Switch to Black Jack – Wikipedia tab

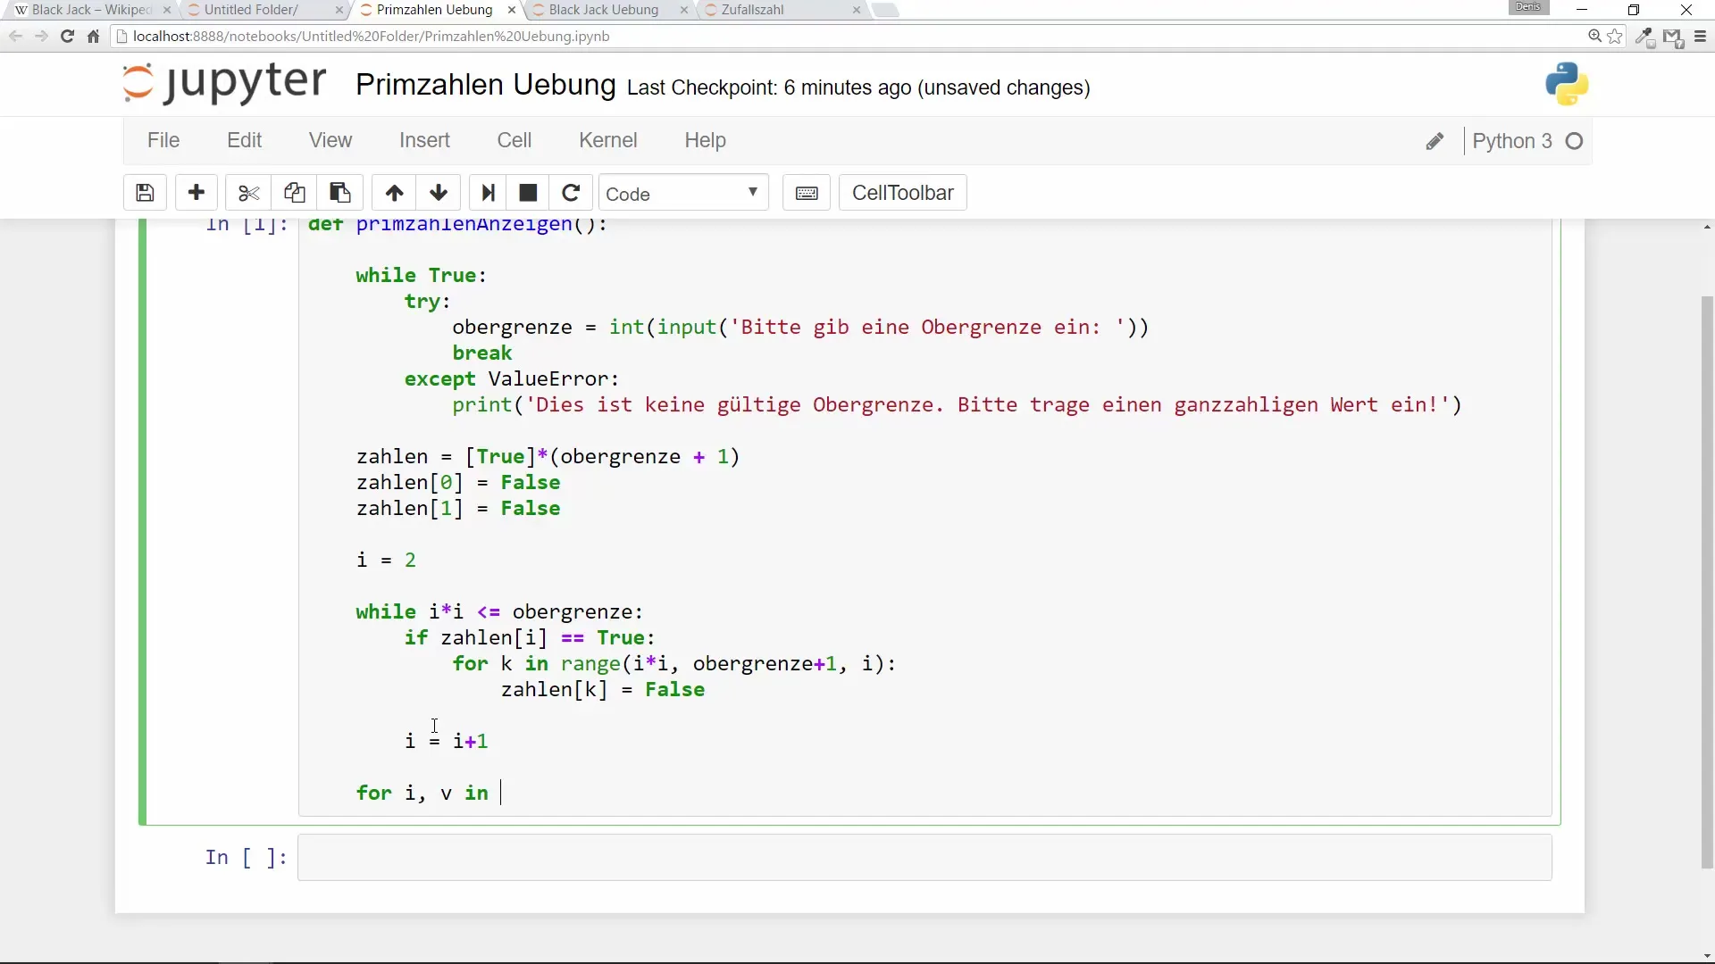90,10
